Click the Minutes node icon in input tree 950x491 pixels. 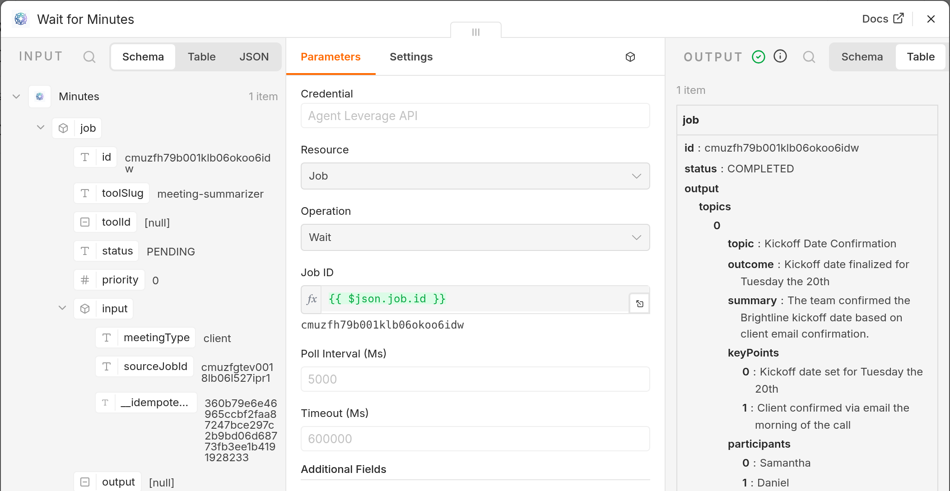(40, 97)
